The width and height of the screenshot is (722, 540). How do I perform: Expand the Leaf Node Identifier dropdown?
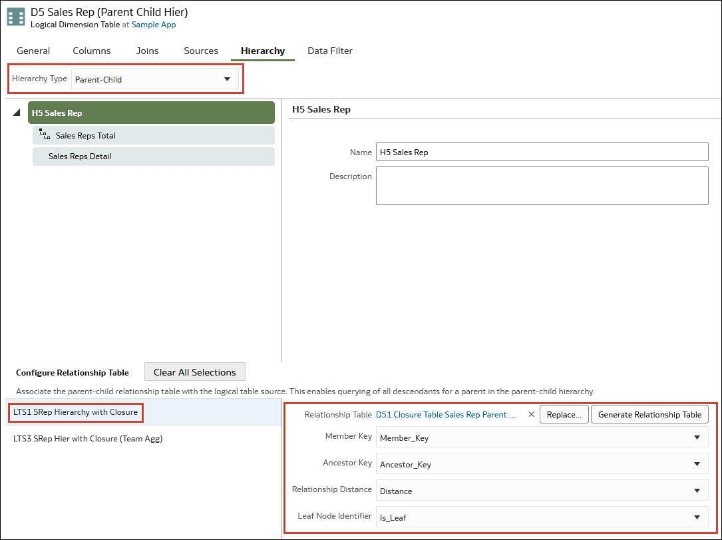542,517
